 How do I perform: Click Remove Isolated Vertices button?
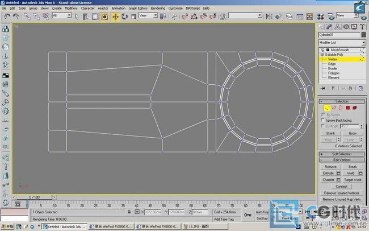click(x=341, y=193)
